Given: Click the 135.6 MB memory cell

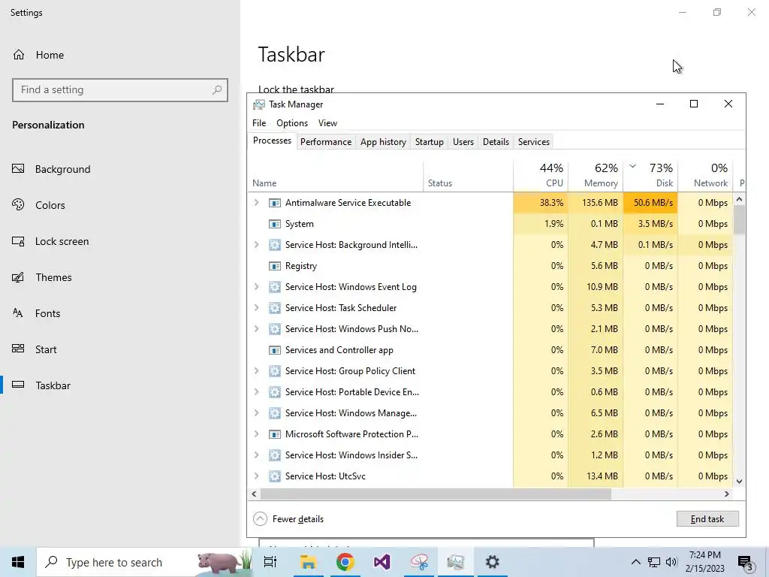Looking at the screenshot, I should (596, 203).
